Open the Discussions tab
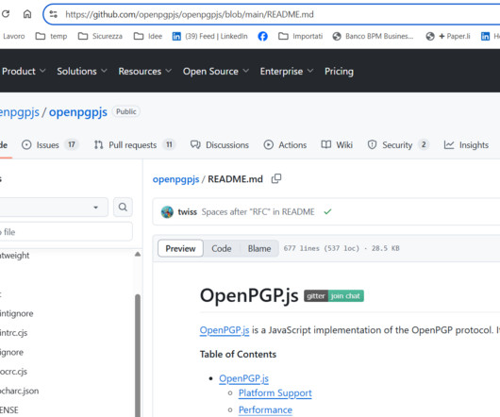This screenshot has width=500, height=417. coord(220,145)
